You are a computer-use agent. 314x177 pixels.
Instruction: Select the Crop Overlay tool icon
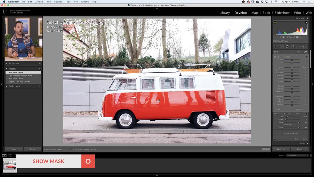pyautogui.click(x=276, y=47)
